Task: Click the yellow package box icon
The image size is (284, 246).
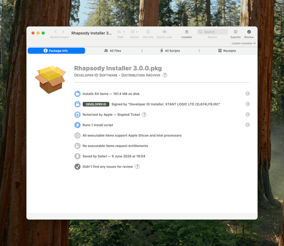Action: pyautogui.click(x=50, y=80)
